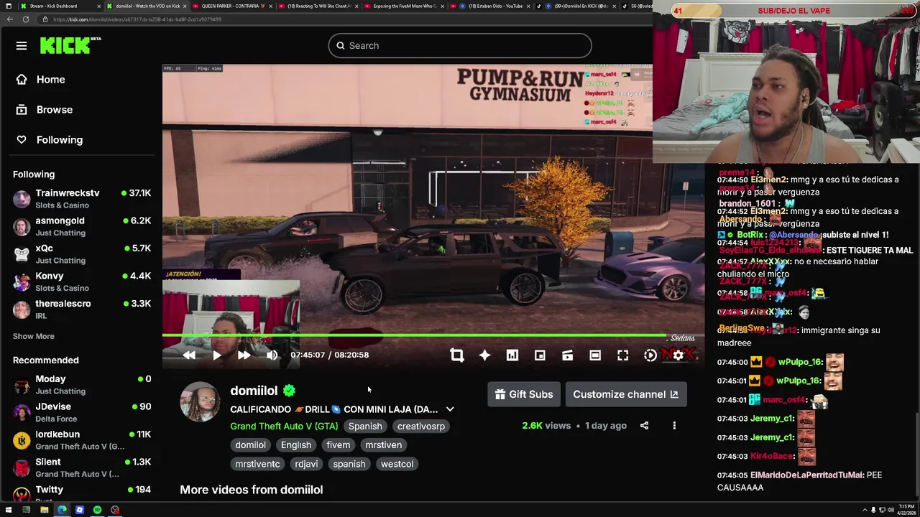Open the stream stats bar-chart icon
This screenshot has width=920, height=517.
tap(512, 355)
